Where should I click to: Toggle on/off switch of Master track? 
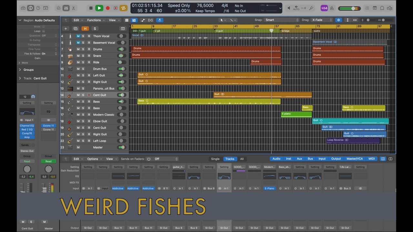122,147
